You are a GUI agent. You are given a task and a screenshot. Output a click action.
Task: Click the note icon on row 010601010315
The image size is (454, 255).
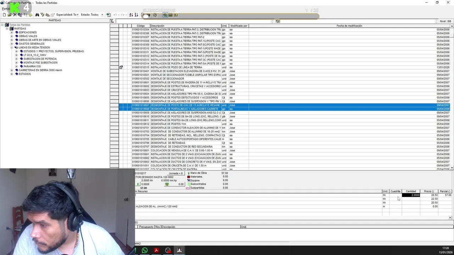coord(121,67)
